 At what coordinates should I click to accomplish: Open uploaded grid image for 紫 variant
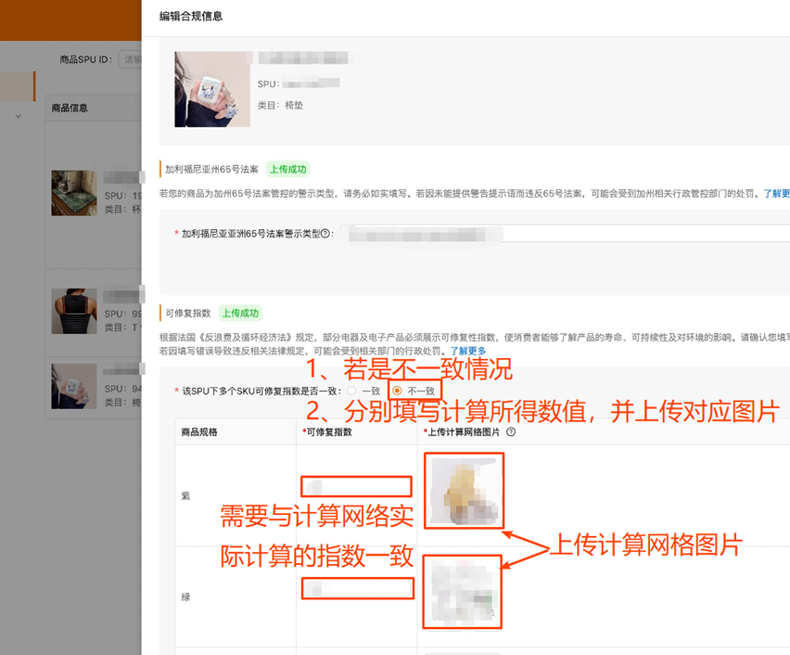(x=463, y=490)
